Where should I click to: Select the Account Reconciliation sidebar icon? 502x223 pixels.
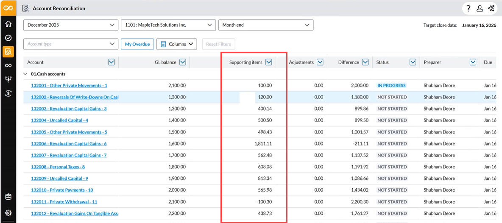point(8,52)
